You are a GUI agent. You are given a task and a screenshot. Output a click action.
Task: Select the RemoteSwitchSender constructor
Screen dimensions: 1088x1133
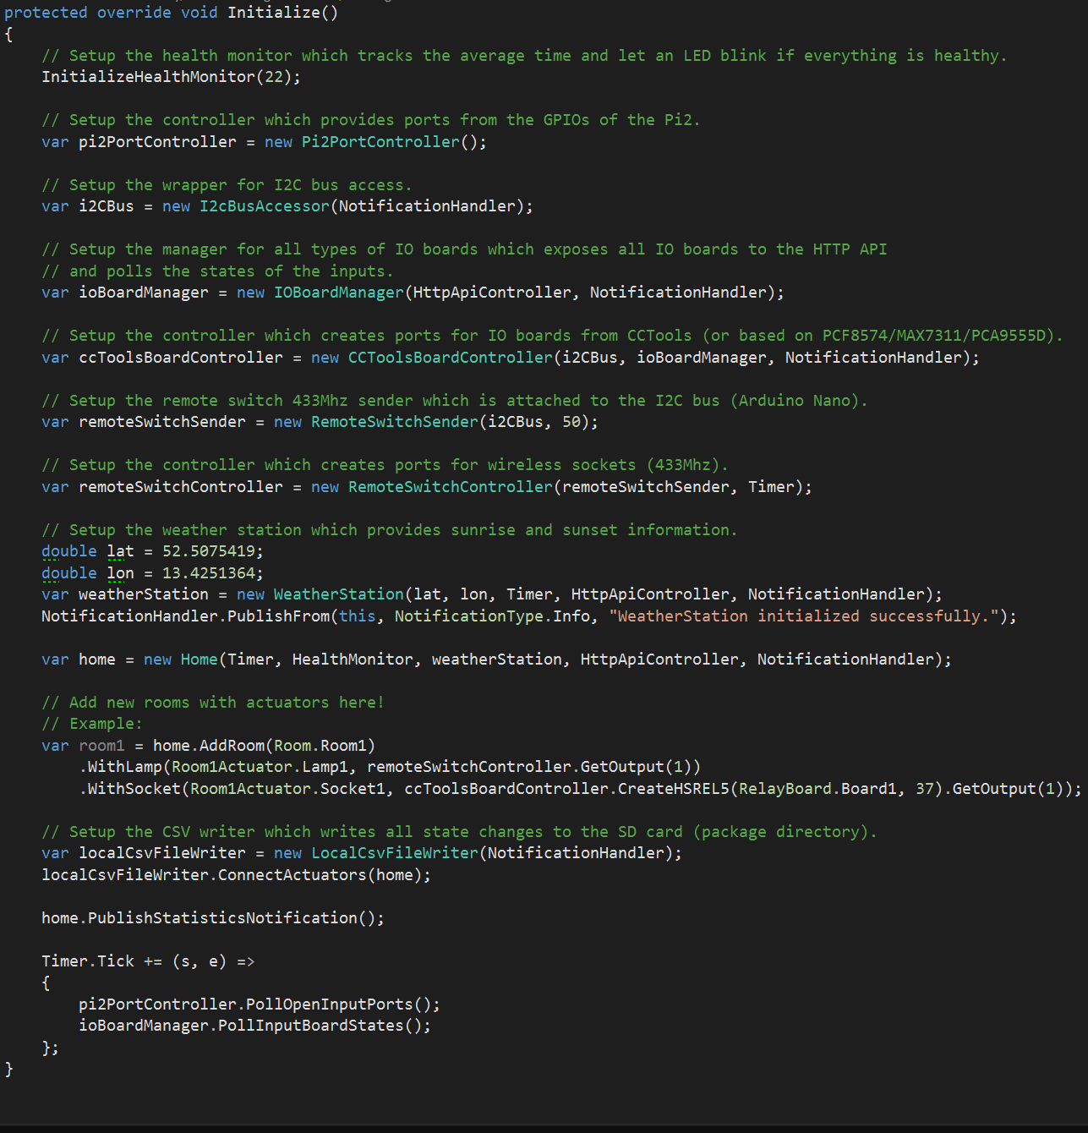(393, 421)
